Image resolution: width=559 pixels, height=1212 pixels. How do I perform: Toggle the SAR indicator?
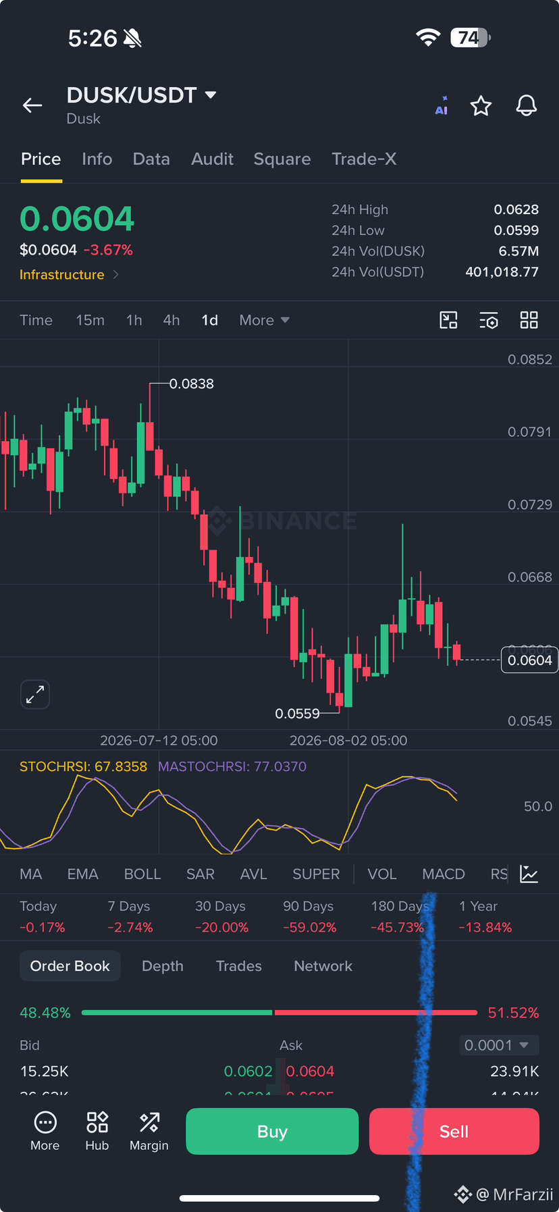[x=201, y=874]
